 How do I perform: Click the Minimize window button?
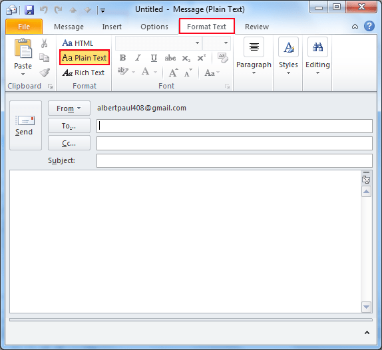[x=318, y=7]
